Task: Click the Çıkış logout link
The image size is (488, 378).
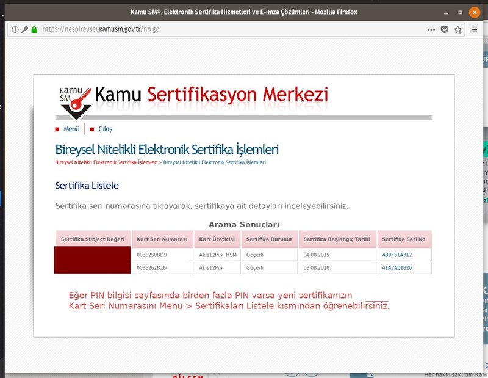Action: pyautogui.click(x=105, y=129)
